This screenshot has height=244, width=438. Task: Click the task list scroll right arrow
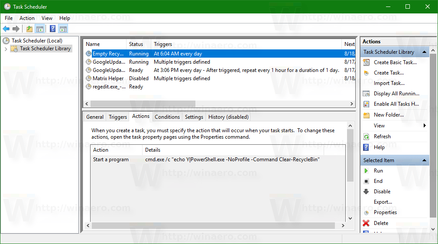[352, 104]
